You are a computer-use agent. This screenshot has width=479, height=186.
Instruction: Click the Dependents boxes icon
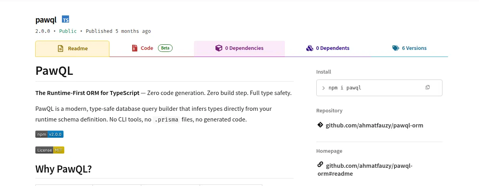pos(310,48)
